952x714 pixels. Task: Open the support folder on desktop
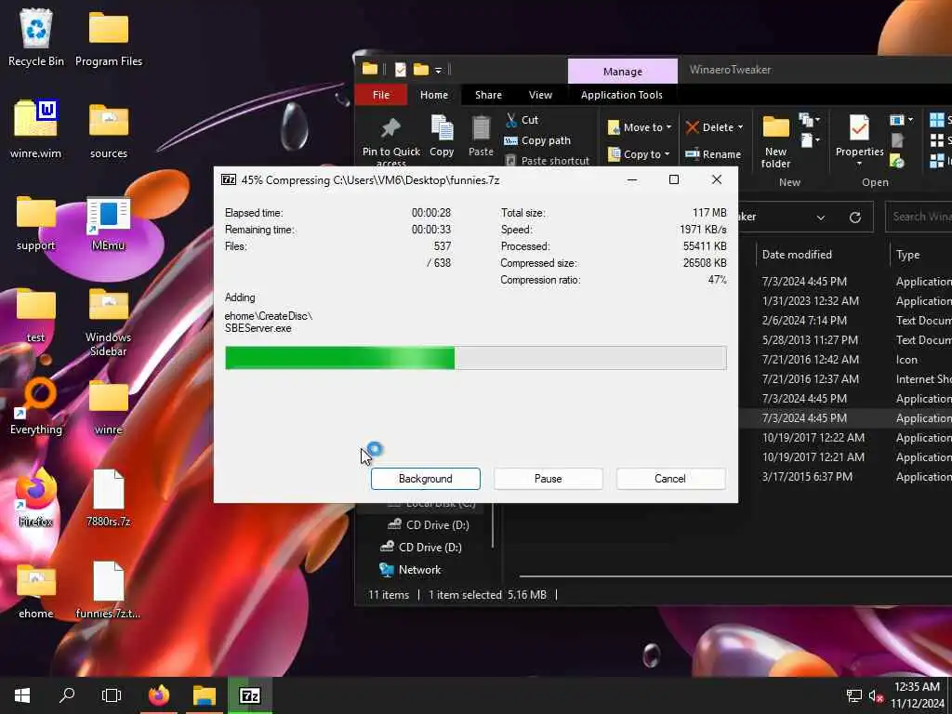coord(36,222)
